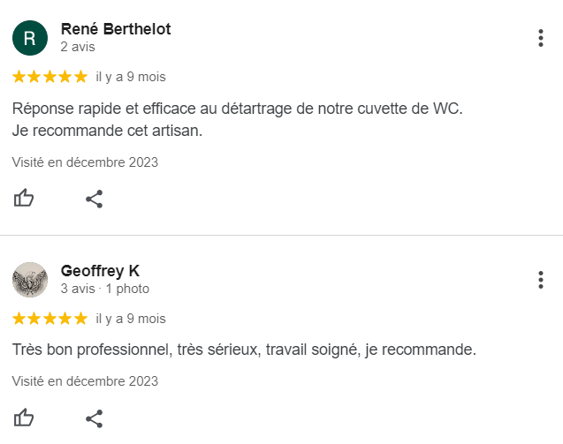Click the 'Très bon professionnel' review text

click(244, 350)
